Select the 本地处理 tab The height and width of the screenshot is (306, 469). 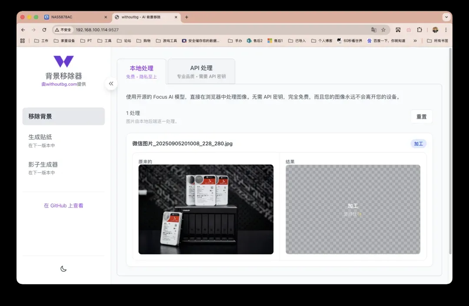click(142, 72)
